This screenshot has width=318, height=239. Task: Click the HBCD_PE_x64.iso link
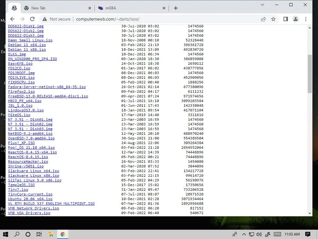coord(25,101)
